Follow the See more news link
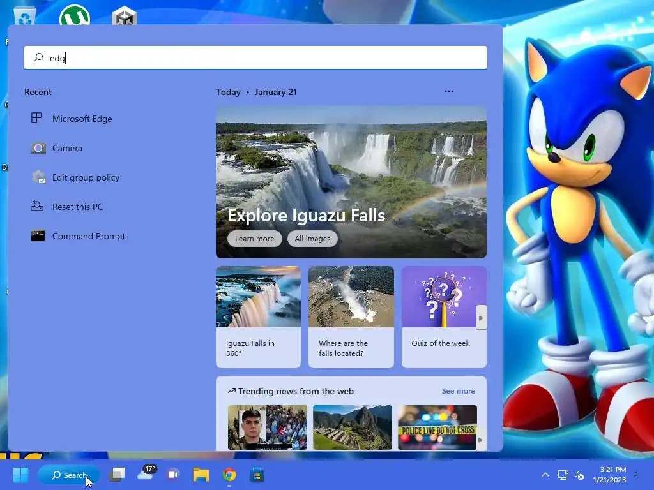 459,391
